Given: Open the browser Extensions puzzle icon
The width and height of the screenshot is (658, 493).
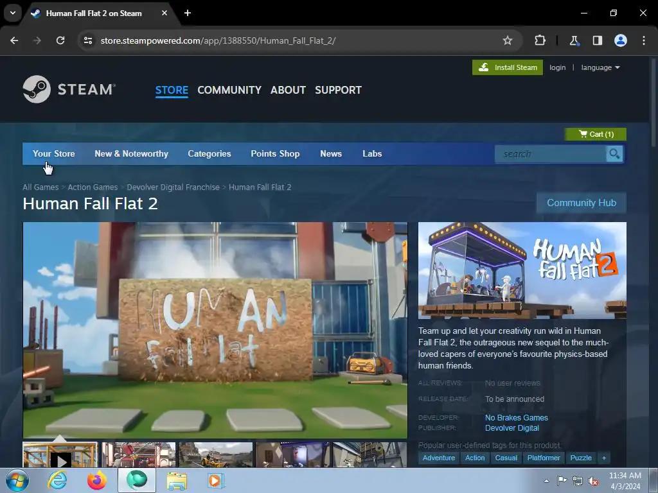Looking at the screenshot, I should (x=540, y=40).
